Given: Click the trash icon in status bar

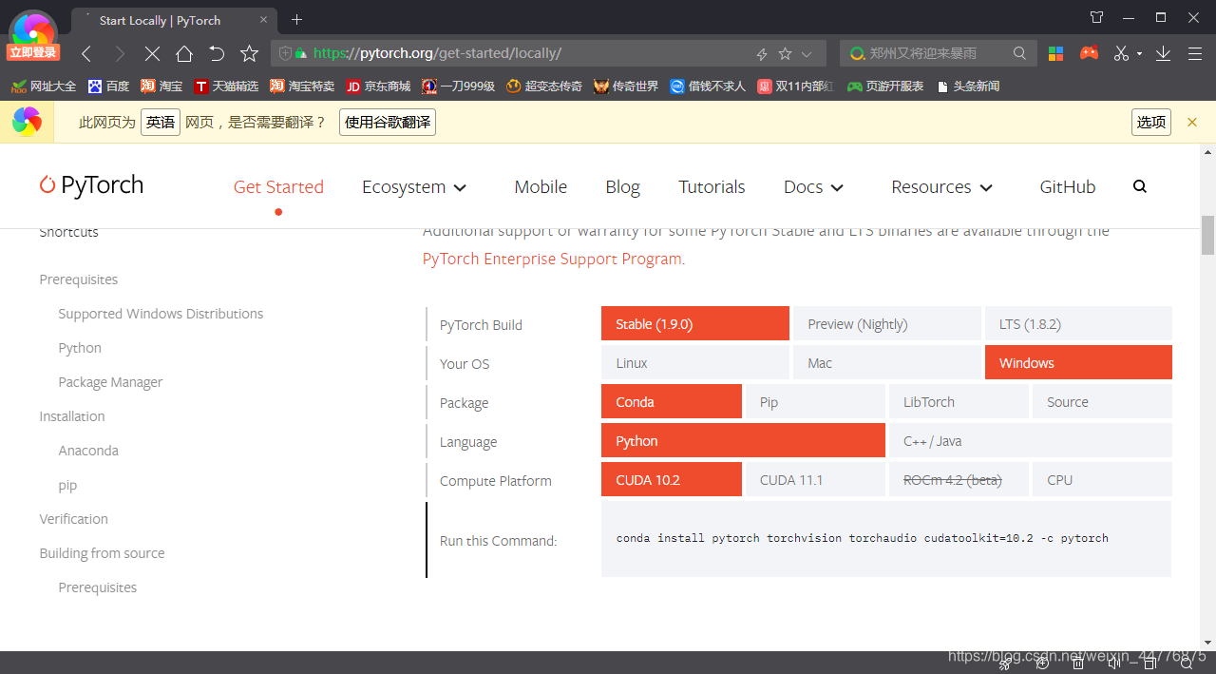Looking at the screenshot, I should 1076,664.
